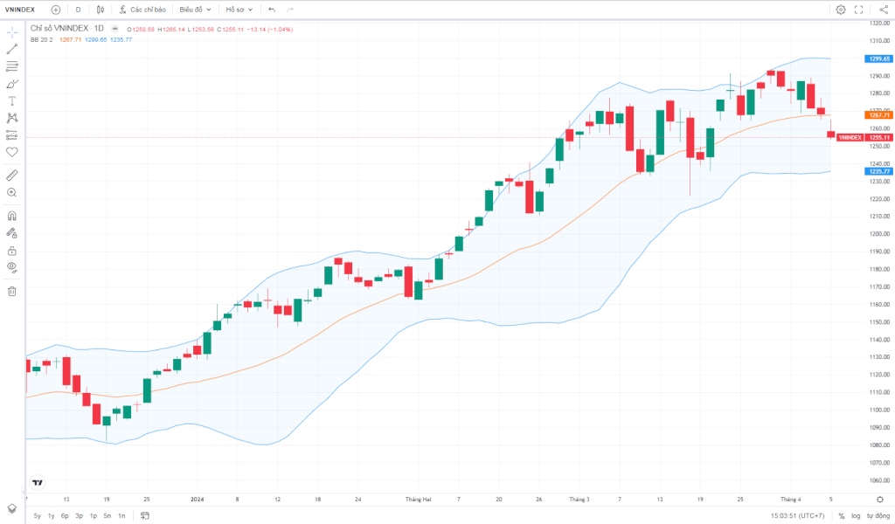The height and width of the screenshot is (524, 895).
Task: Toggle lock all drawing tools
Action: tap(12, 251)
